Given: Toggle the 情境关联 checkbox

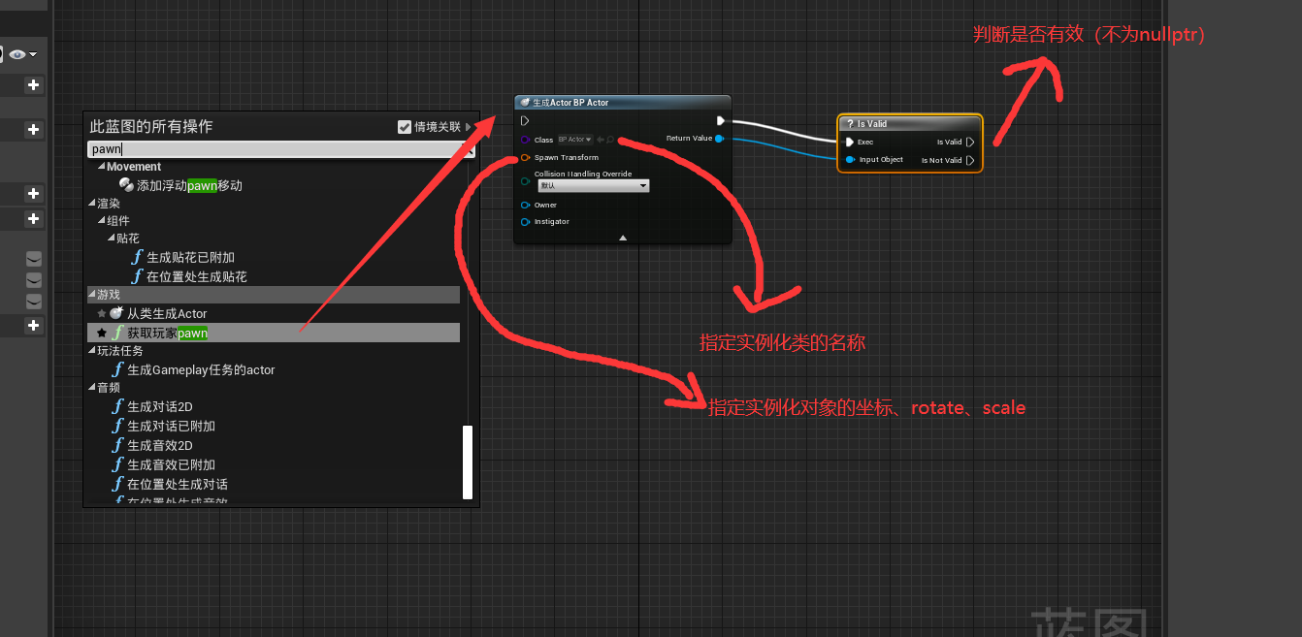Looking at the screenshot, I should tap(405, 127).
